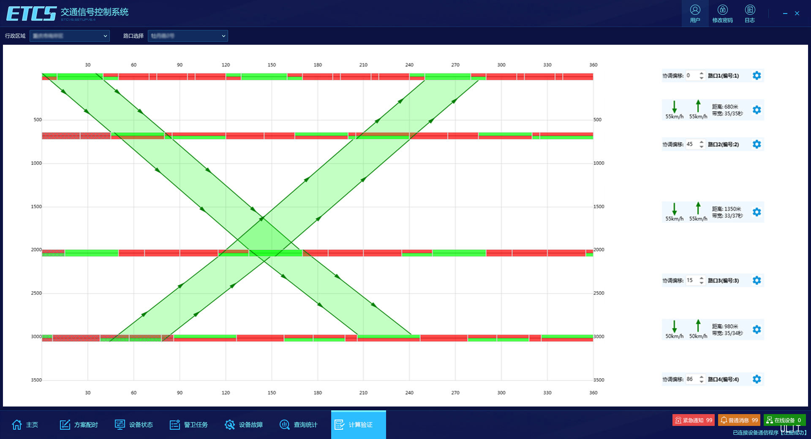Switch to the 方案配时 tab
Screen dimensions: 811x439
(79, 425)
